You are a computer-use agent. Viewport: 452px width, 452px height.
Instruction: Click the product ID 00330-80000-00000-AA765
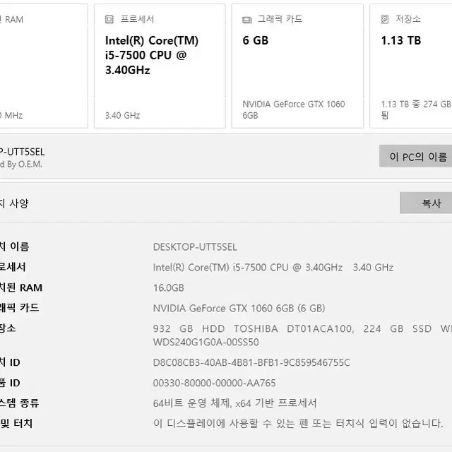point(215,383)
